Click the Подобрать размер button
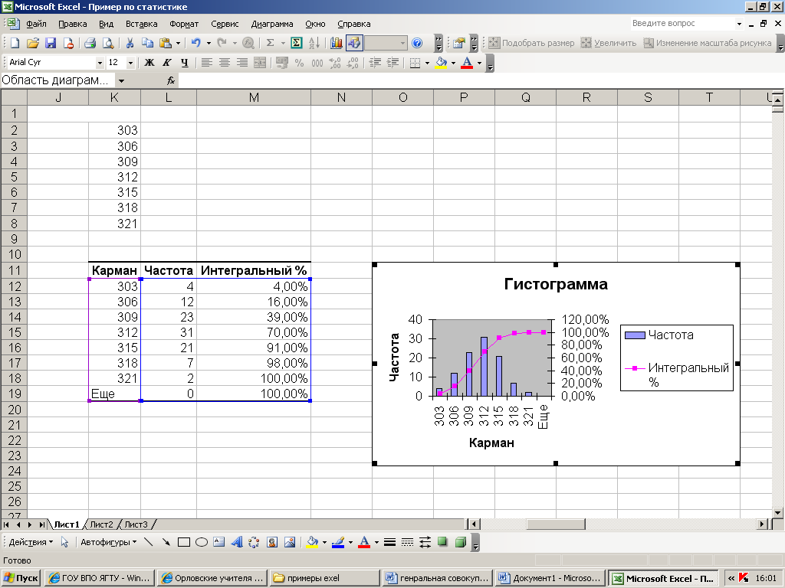 click(531, 43)
